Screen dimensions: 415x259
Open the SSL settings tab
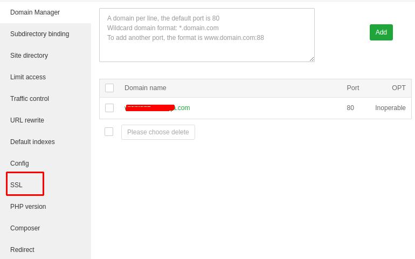[17, 185]
